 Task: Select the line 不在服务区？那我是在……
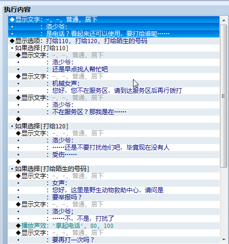[x=114, y=112]
